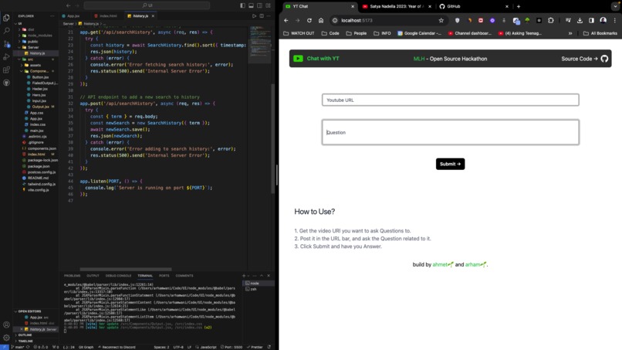Open Output.jsx in the Explorer tree
The width and height of the screenshot is (622, 350).
pyautogui.click(x=40, y=107)
